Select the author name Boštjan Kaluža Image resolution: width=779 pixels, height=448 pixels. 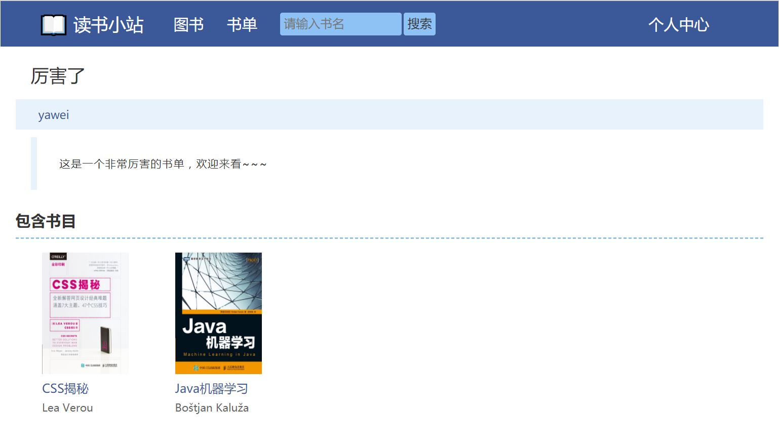(212, 408)
